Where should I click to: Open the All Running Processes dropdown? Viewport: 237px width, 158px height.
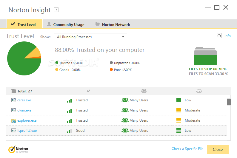tap(90, 37)
